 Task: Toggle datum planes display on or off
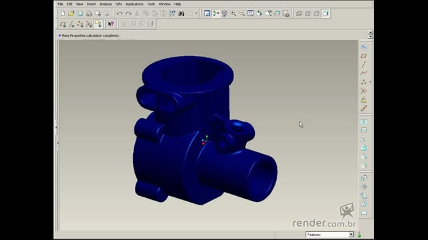point(63,24)
